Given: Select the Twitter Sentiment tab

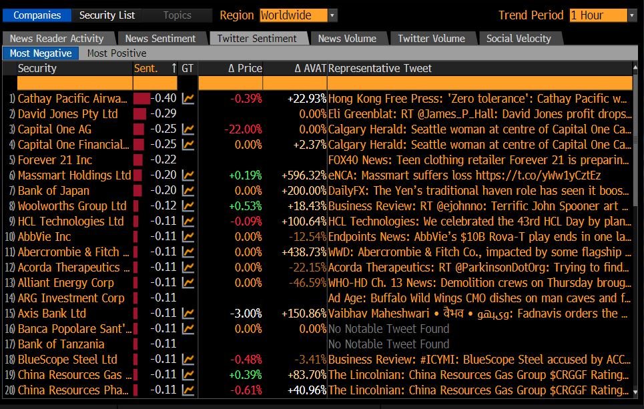Looking at the screenshot, I should 257,38.
